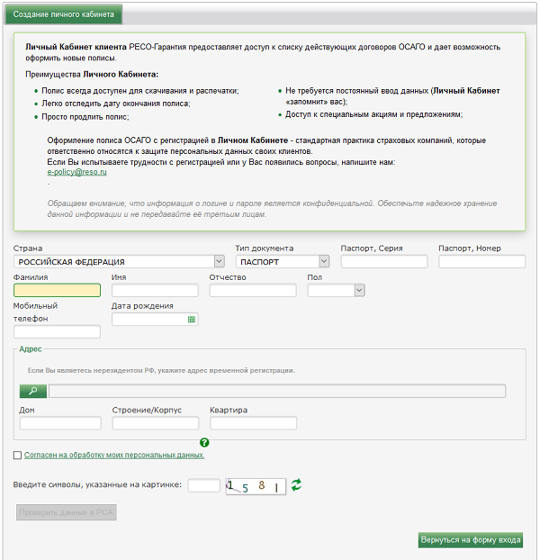Click the captcha symbols input field
The height and width of the screenshot is (560, 540).
coord(203,485)
